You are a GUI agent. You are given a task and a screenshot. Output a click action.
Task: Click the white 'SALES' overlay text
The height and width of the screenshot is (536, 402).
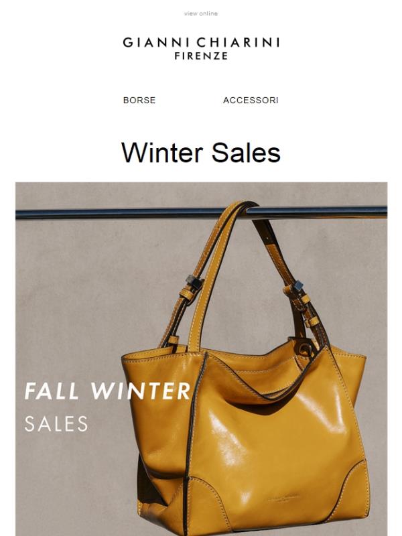point(56,424)
